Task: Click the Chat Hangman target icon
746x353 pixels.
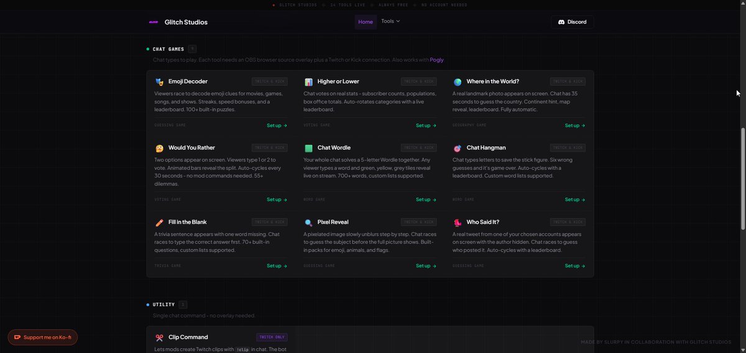Action: click(458, 148)
